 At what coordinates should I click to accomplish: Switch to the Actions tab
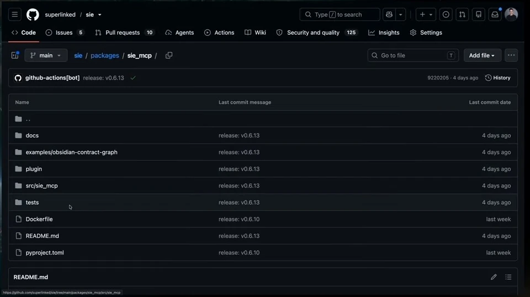[219, 33]
